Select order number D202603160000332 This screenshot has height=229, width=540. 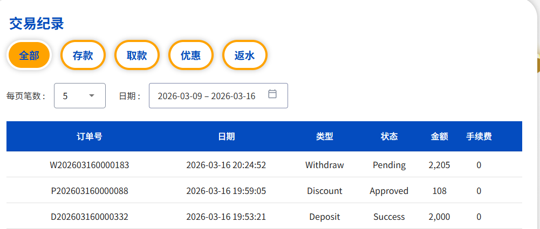click(90, 217)
